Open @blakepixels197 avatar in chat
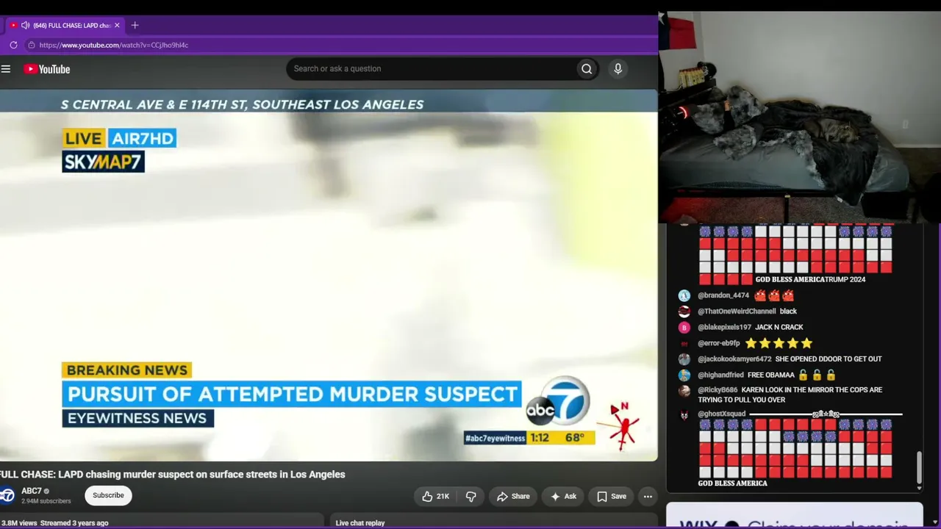Image resolution: width=941 pixels, height=529 pixels. click(684, 328)
